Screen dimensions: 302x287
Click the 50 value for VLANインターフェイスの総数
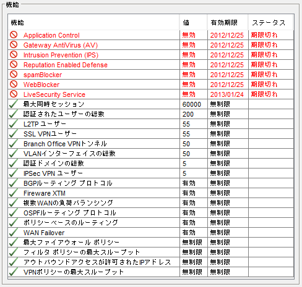point(186,154)
